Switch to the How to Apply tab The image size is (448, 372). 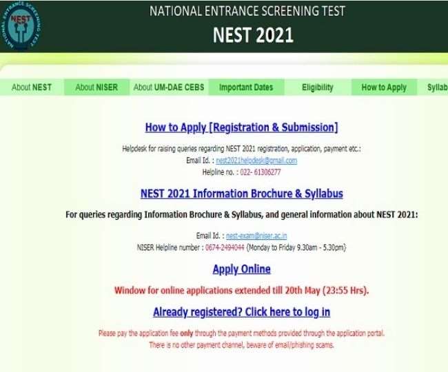tap(384, 87)
